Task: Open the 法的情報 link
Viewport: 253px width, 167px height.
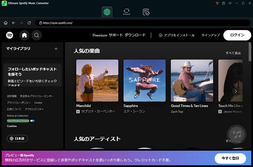Action: click(12, 96)
